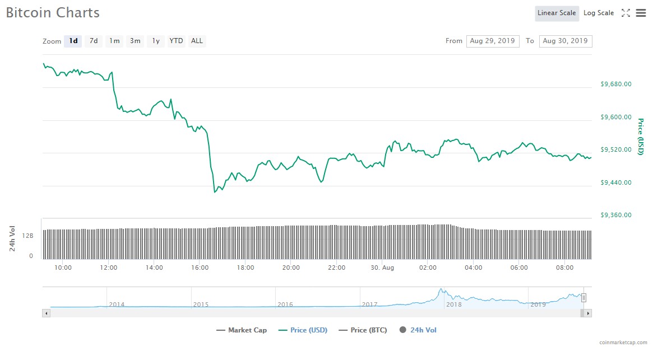This screenshot has width=653, height=347.
Task: Select the YTD zoom range
Action: [176, 41]
